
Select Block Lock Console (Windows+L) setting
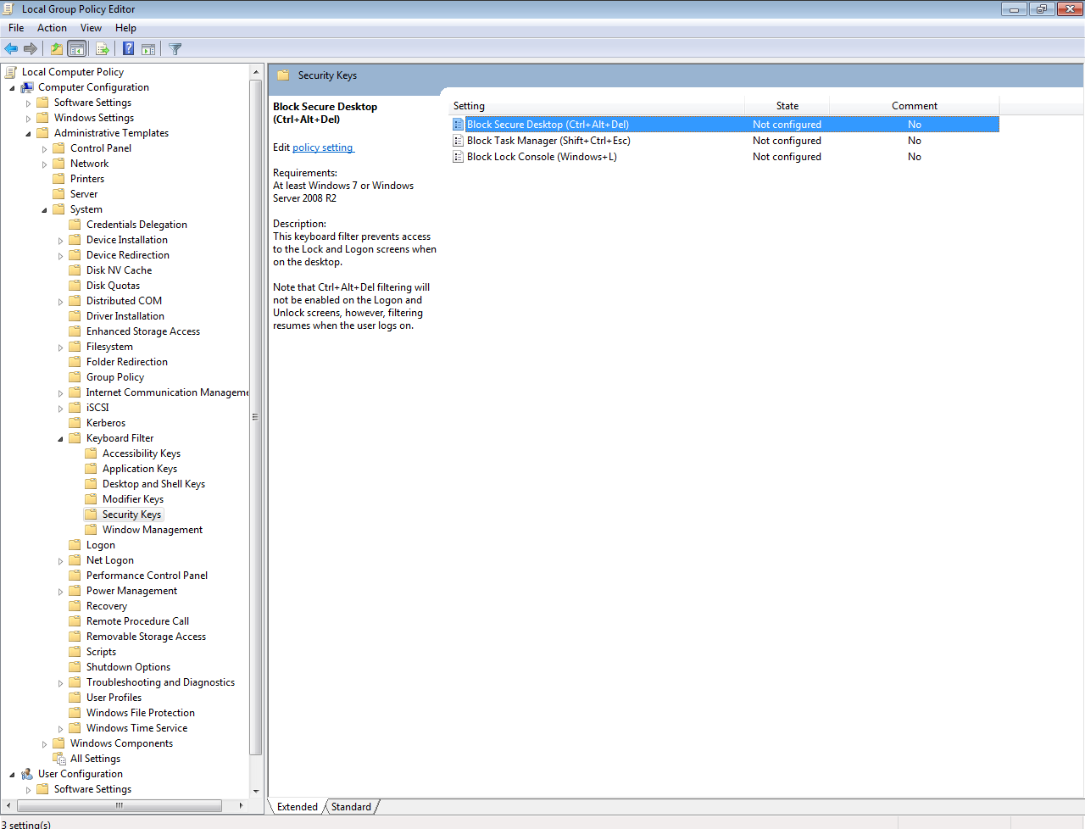tap(541, 157)
